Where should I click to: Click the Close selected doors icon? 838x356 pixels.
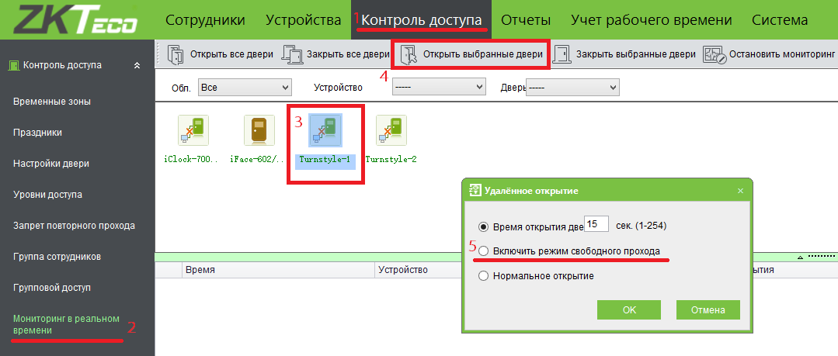click(562, 54)
